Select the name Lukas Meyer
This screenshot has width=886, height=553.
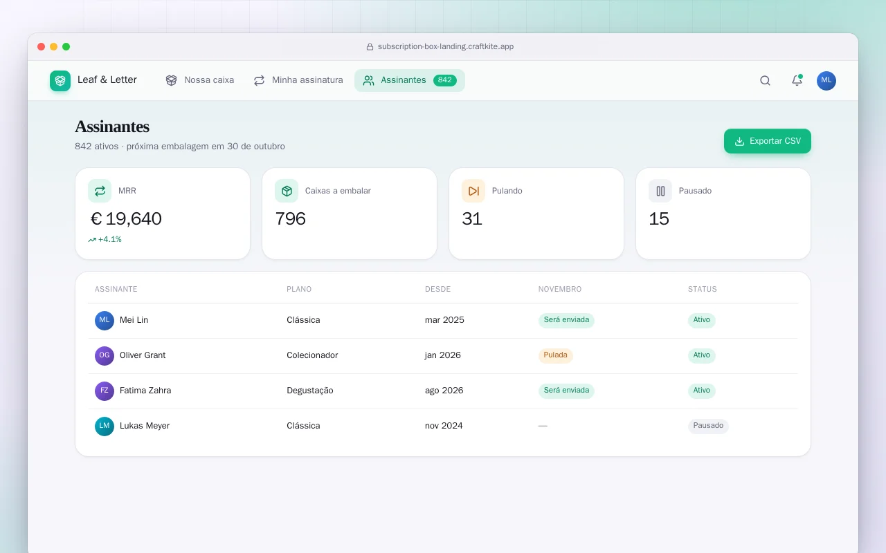coord(145,426)
